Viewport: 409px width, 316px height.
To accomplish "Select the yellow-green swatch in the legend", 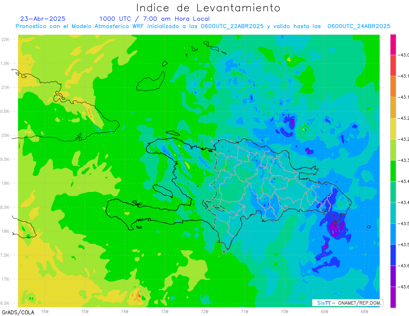I will tap(393, 150).
